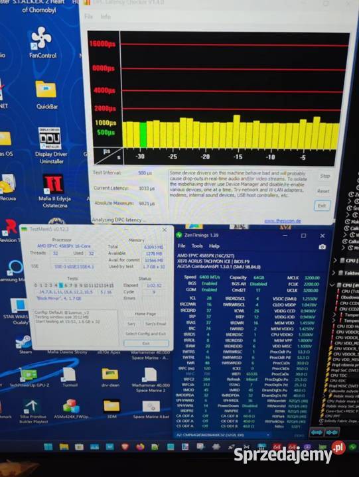Collapse the expanded CPU [# sensor section
This screenshot has height=477, width=359.
333,285
